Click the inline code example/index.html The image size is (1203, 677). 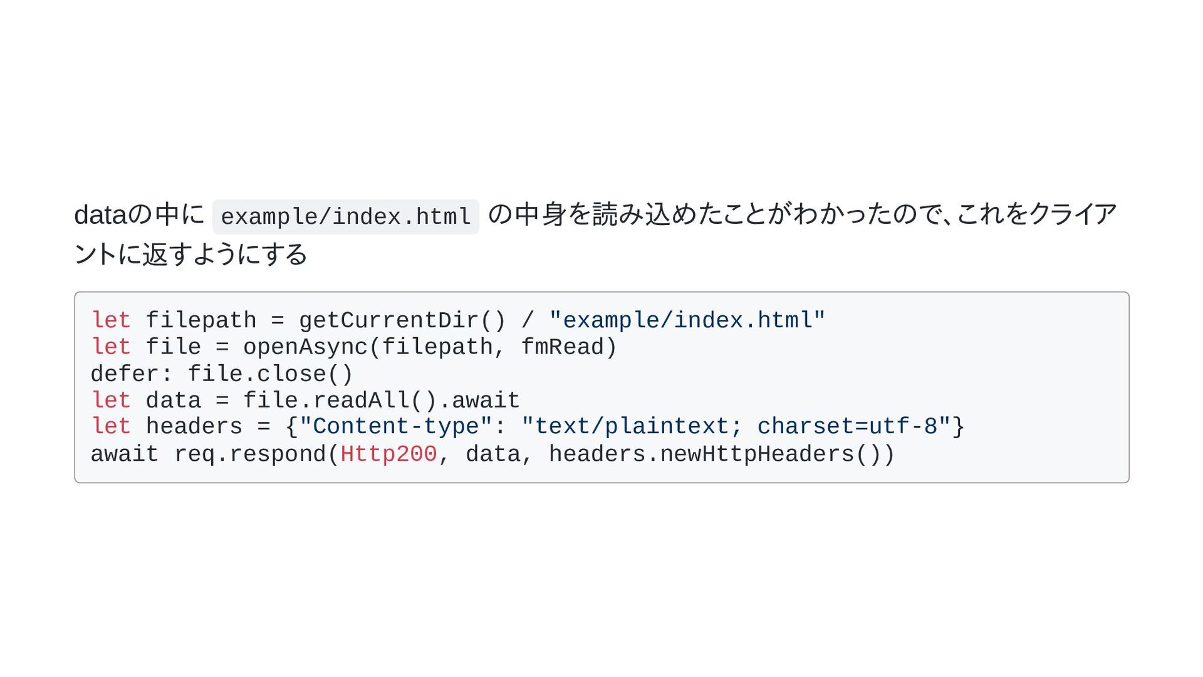click(x=346, y=217)
